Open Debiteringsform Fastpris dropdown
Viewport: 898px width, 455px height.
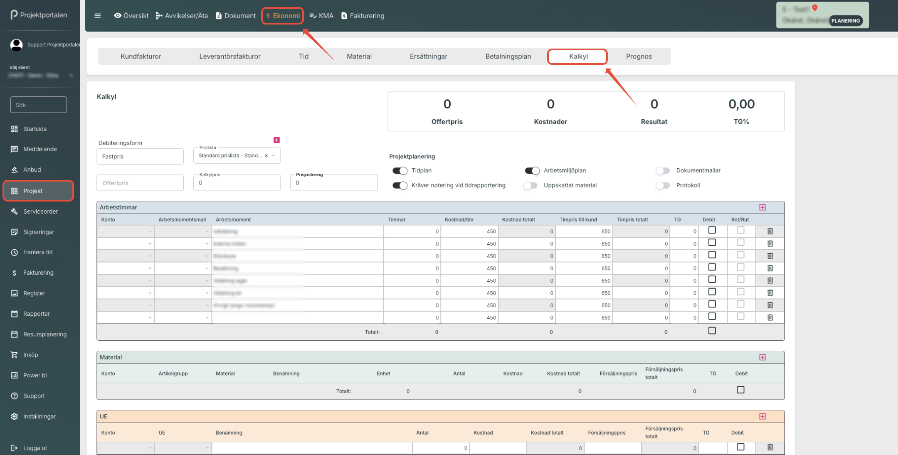(x=140, y=157)
